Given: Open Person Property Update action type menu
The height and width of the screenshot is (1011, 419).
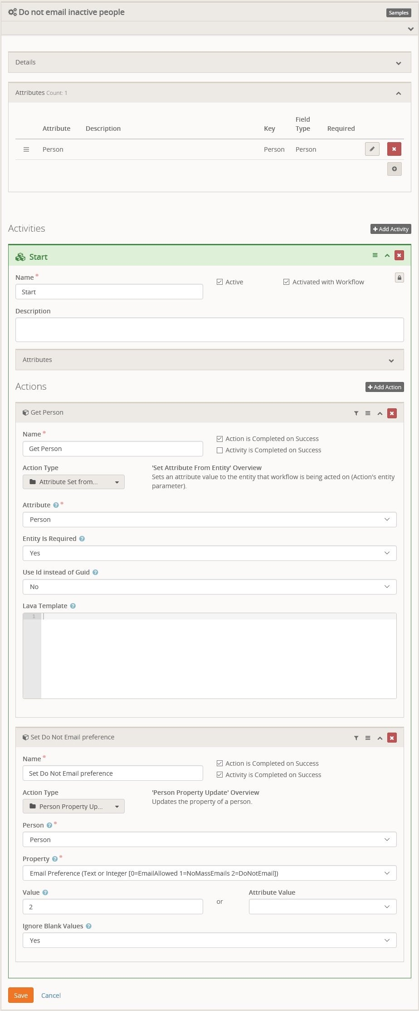Looking at the screenshot, I should click(73, 806).
